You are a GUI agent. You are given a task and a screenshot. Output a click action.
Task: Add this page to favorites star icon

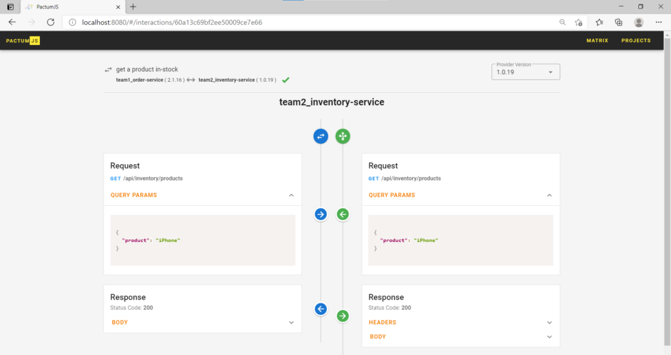point(579,22)
